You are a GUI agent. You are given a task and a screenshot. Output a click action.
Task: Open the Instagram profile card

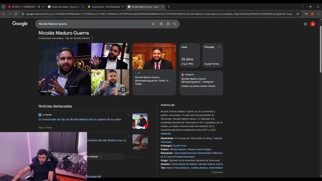coord(201,83)
